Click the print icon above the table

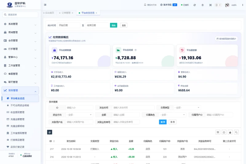click(x=224, y=132)
